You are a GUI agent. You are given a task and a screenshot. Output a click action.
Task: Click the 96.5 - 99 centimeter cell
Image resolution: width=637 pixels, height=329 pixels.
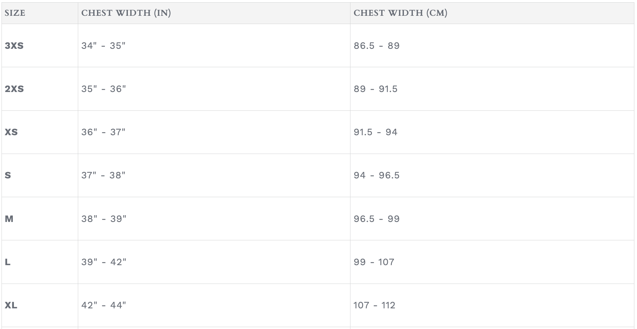pyautogui.click(x=376, y=219)
